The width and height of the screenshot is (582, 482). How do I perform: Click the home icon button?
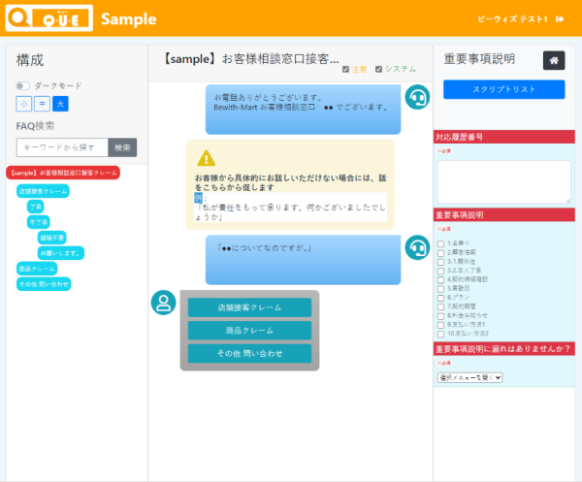point(554,60)
